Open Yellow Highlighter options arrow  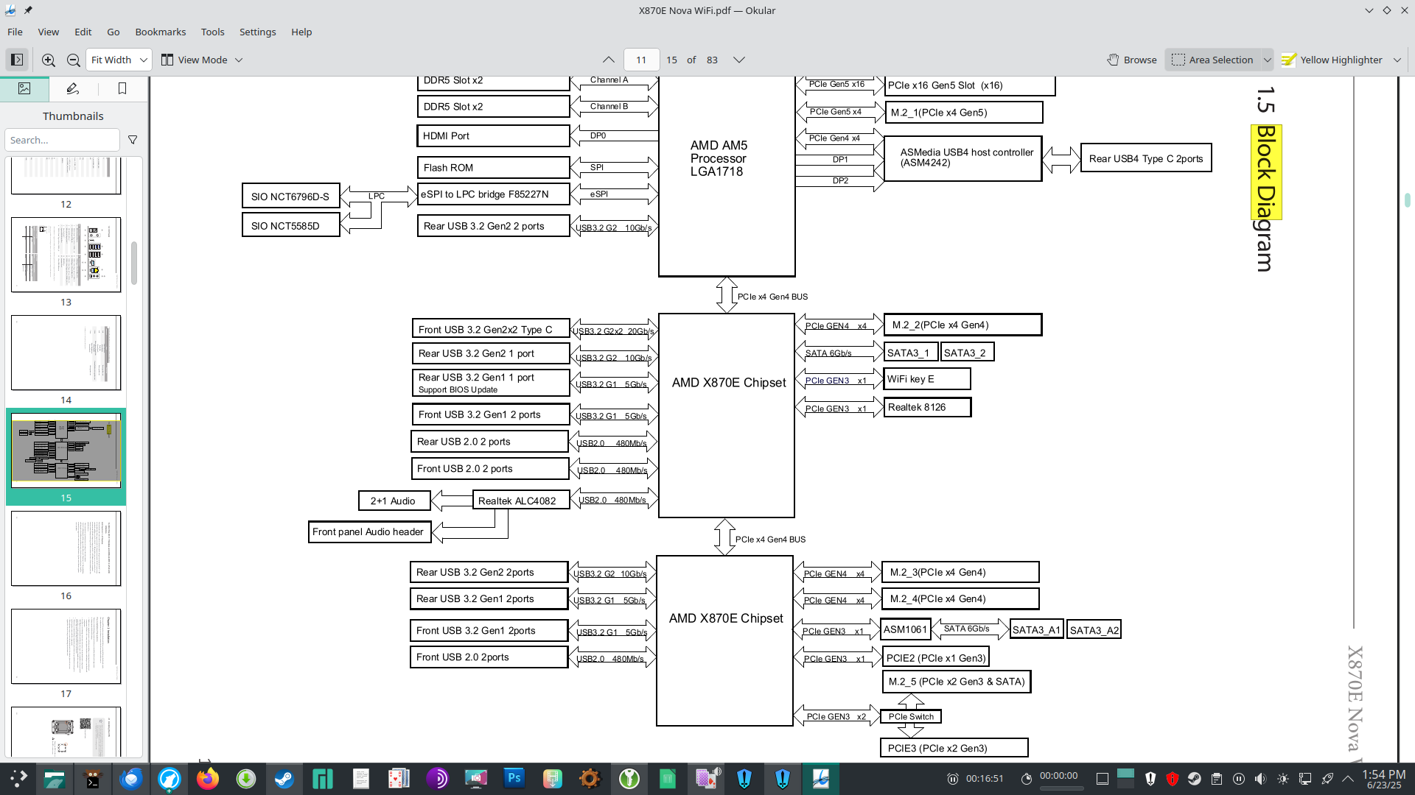1397,60
